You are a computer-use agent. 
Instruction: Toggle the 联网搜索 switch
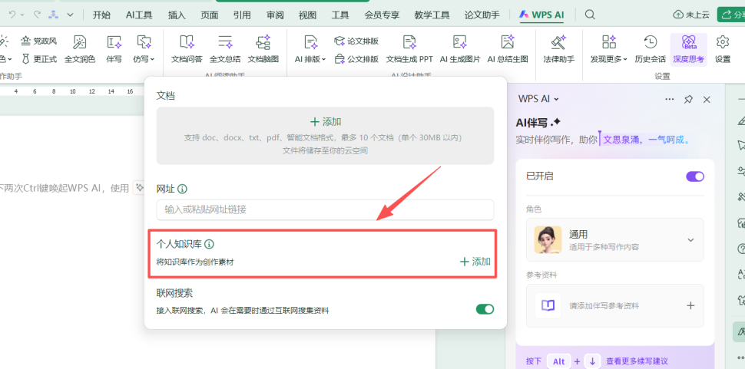coord(485,309)
